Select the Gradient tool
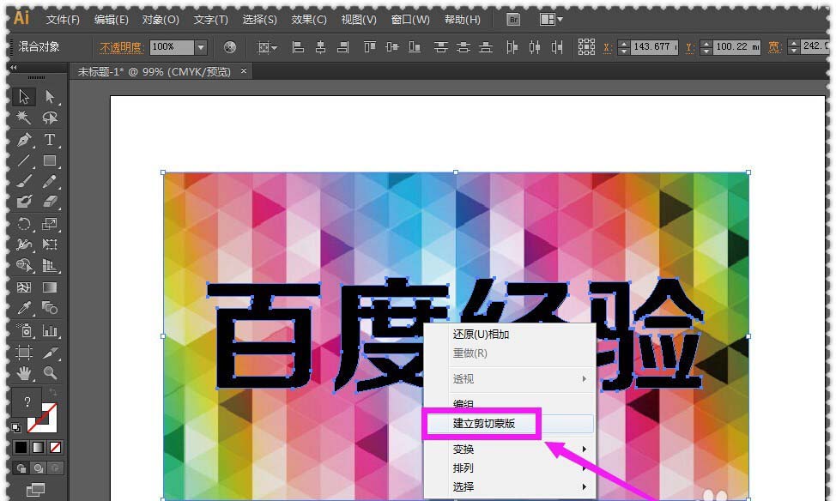The width and height of the screenshot is (836, 501). pyautogui.click(x=50, y=287)
